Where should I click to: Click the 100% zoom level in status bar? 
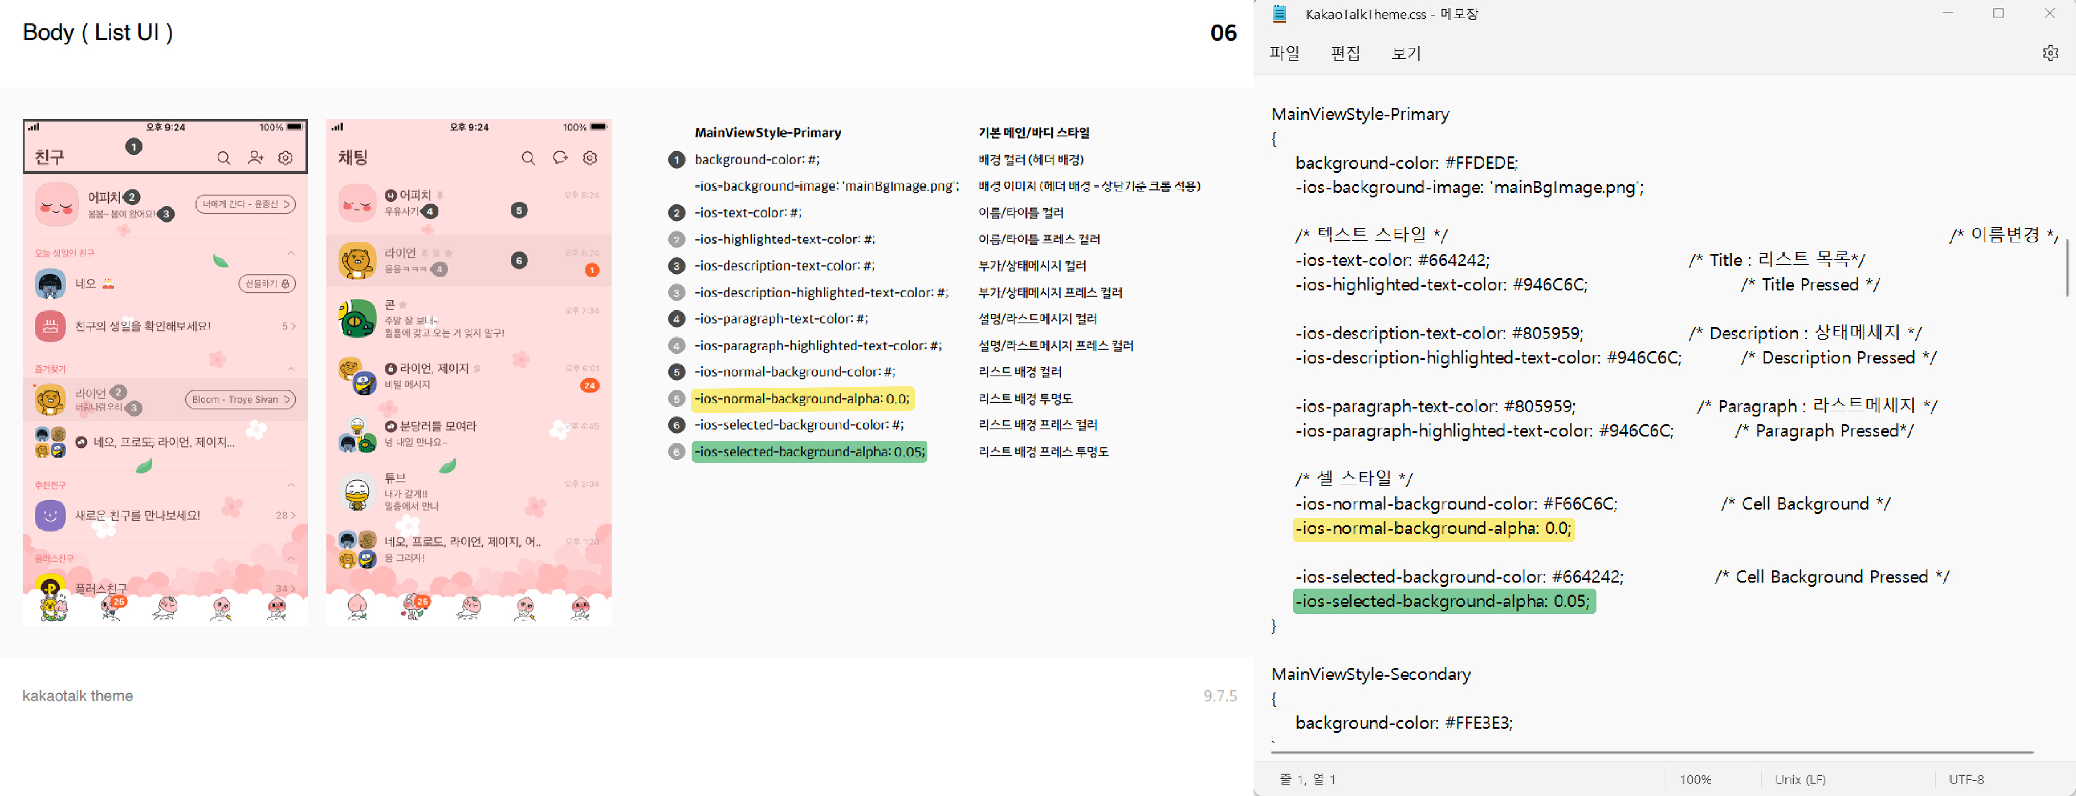[1695, 779]
